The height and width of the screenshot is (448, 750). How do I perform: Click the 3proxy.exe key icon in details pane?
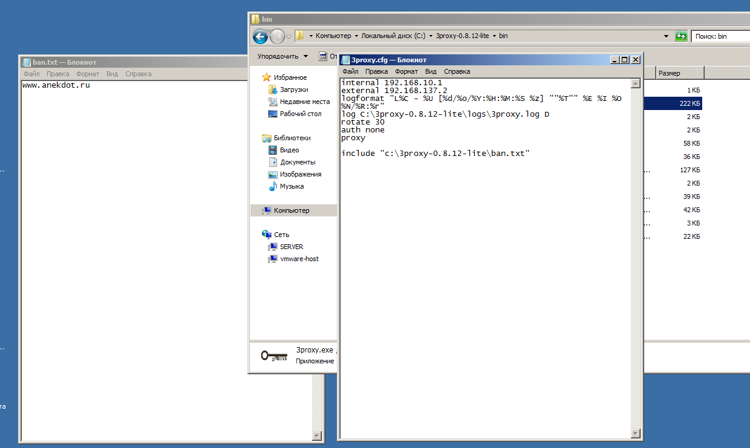tap(273, 356)
